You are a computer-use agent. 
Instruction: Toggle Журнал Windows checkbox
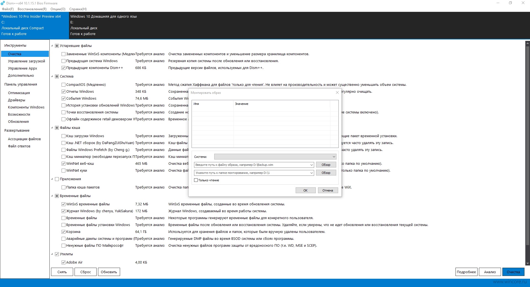coord(63,211)
